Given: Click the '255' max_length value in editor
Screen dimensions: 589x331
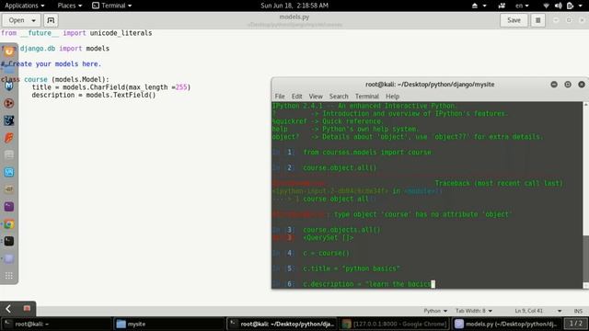Looking at the screenshot, I should [181, 87].
